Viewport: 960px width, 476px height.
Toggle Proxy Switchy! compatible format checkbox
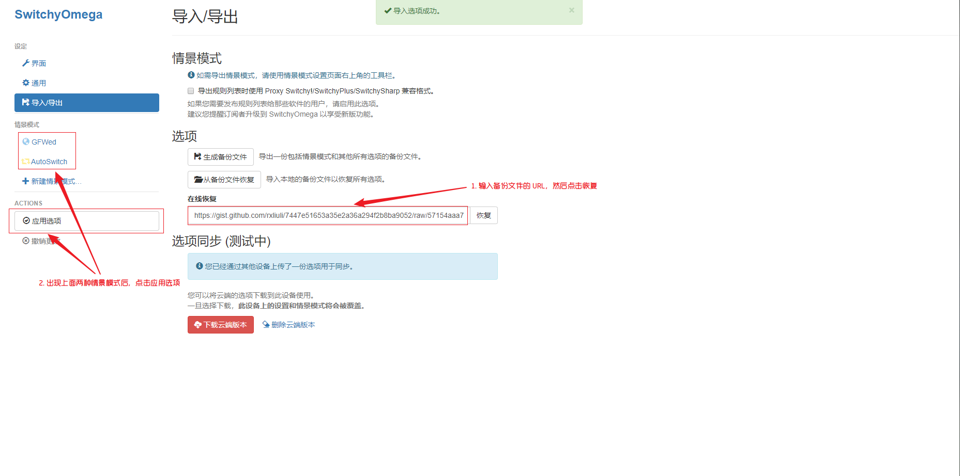pos(191,91)
